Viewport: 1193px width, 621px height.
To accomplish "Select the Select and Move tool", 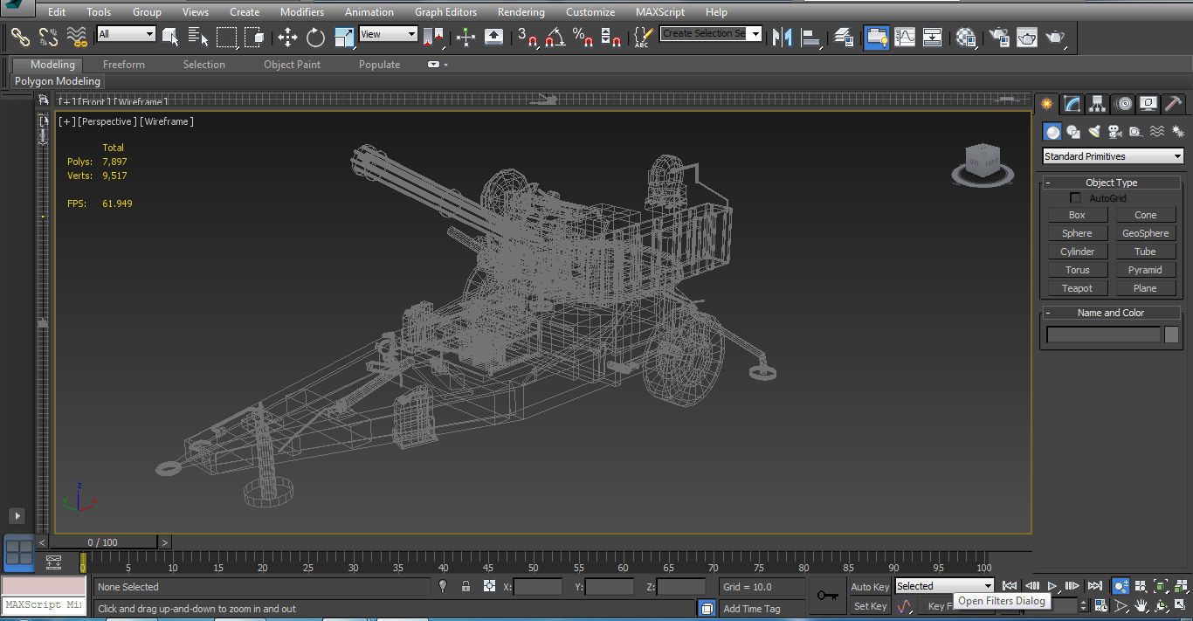I will pyautogui.click(x=287, y=37).
